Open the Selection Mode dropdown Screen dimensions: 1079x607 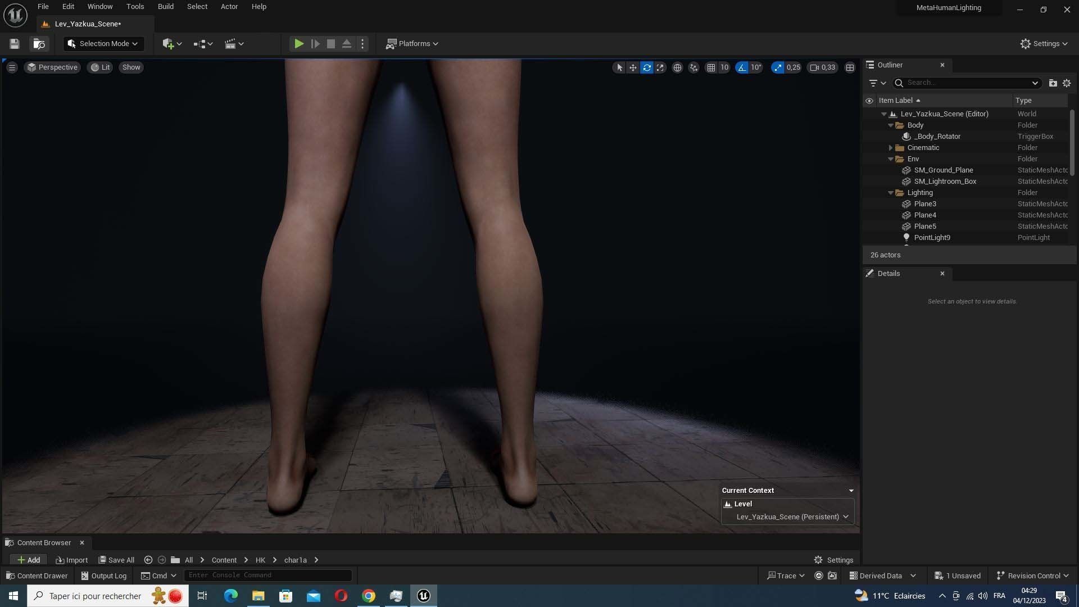[103, 44]
